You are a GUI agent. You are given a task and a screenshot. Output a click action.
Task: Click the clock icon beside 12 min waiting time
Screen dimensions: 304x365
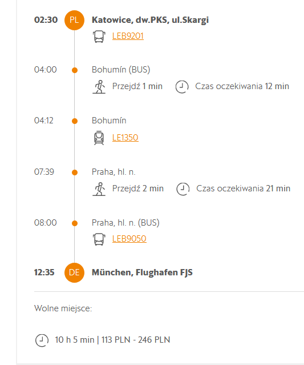click(x=182, y=87)
